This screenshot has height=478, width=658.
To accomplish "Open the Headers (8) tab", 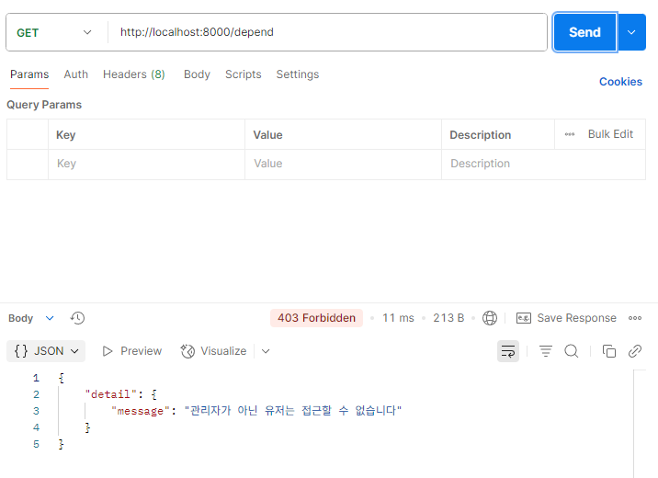I will (x=134, y=74).
